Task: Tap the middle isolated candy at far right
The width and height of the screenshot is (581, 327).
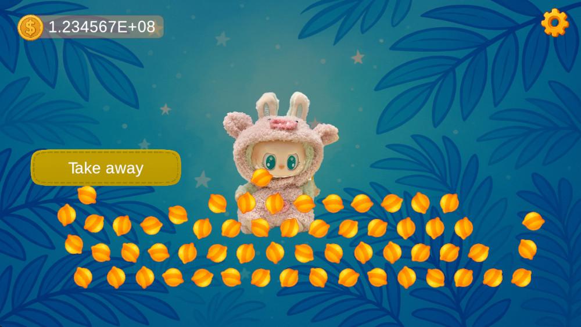Action: click(x=528, y=249)
